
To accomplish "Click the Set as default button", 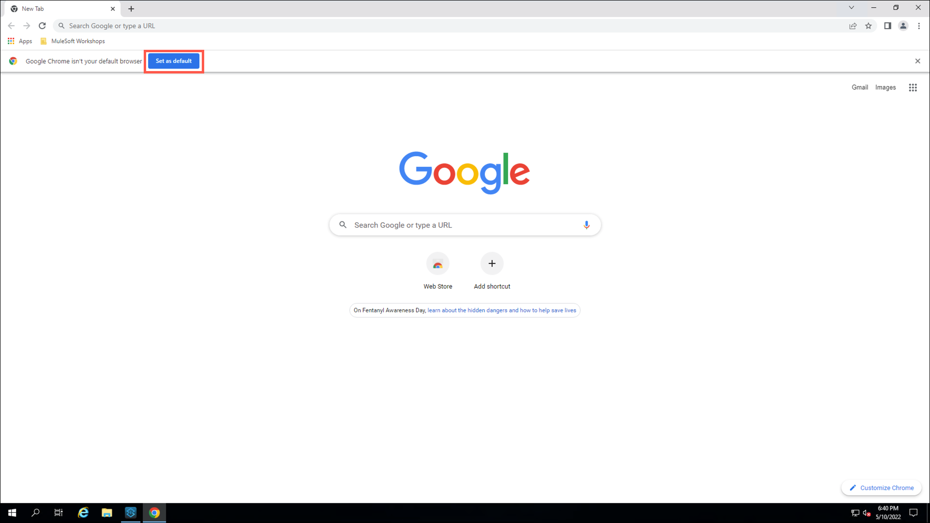I will pos(174,61).
